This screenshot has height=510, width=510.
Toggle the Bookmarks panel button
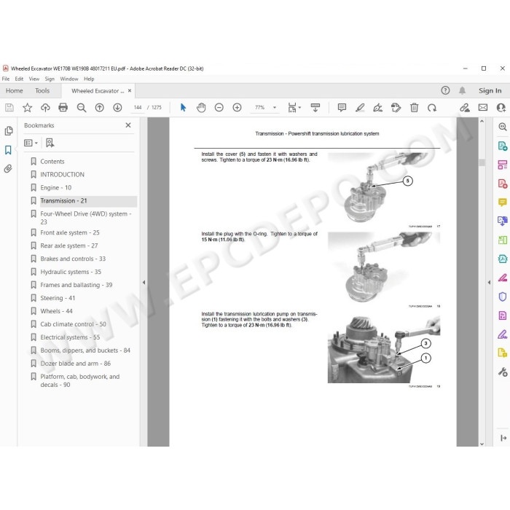pyautogui.click(x=8, y=150)
